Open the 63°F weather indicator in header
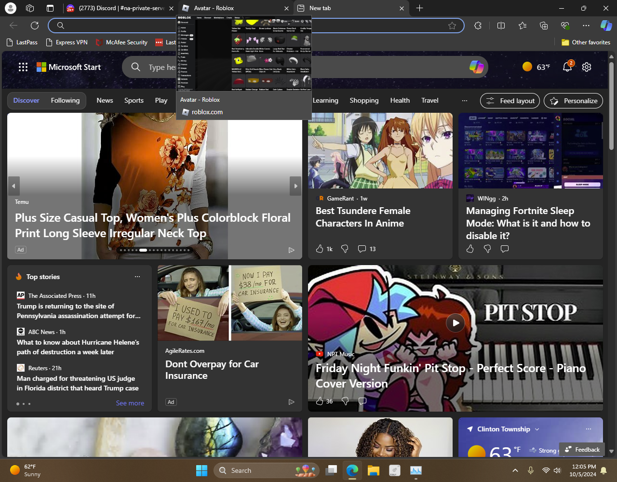 [x=537, y=67]
